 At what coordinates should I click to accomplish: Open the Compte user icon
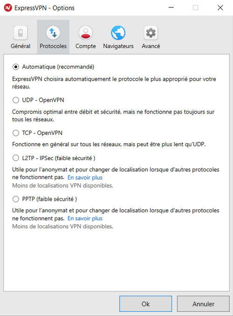point(86,33)
